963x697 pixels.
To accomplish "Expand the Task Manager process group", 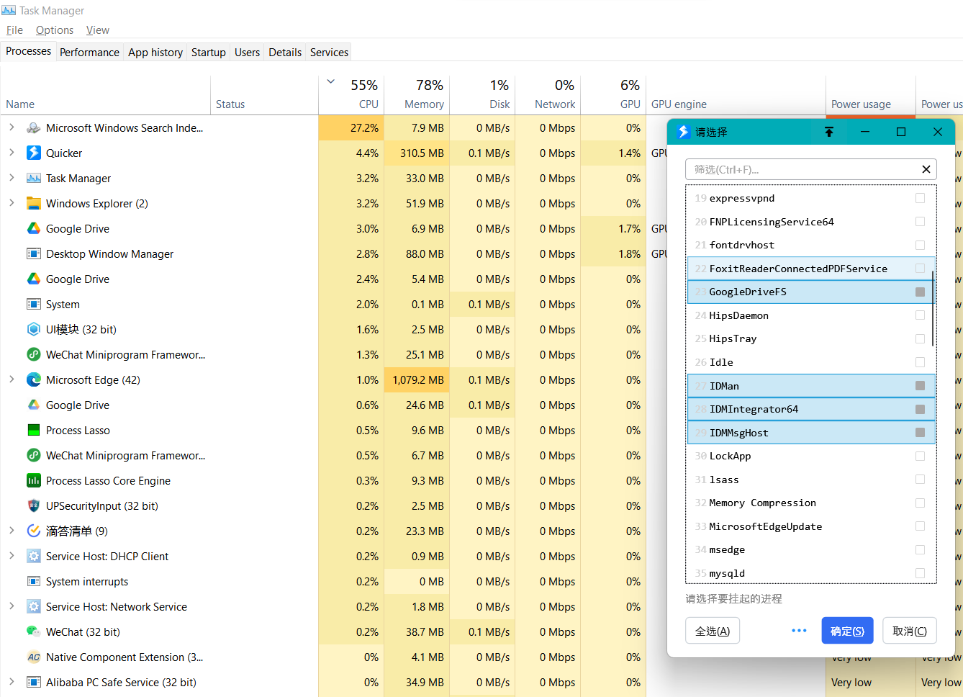I will pos(12,178).
